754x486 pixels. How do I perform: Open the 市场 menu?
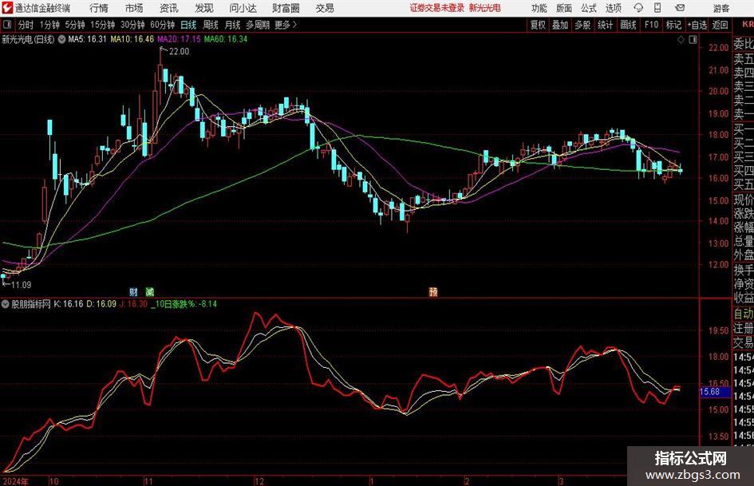point(134,8)
